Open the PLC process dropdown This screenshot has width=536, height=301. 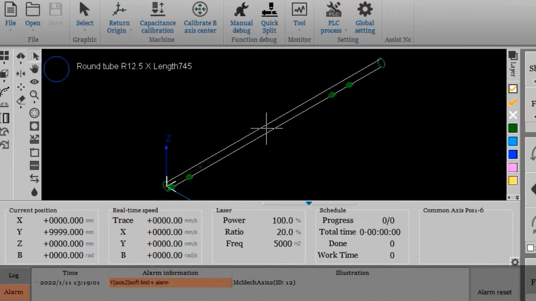pos(345,31)
